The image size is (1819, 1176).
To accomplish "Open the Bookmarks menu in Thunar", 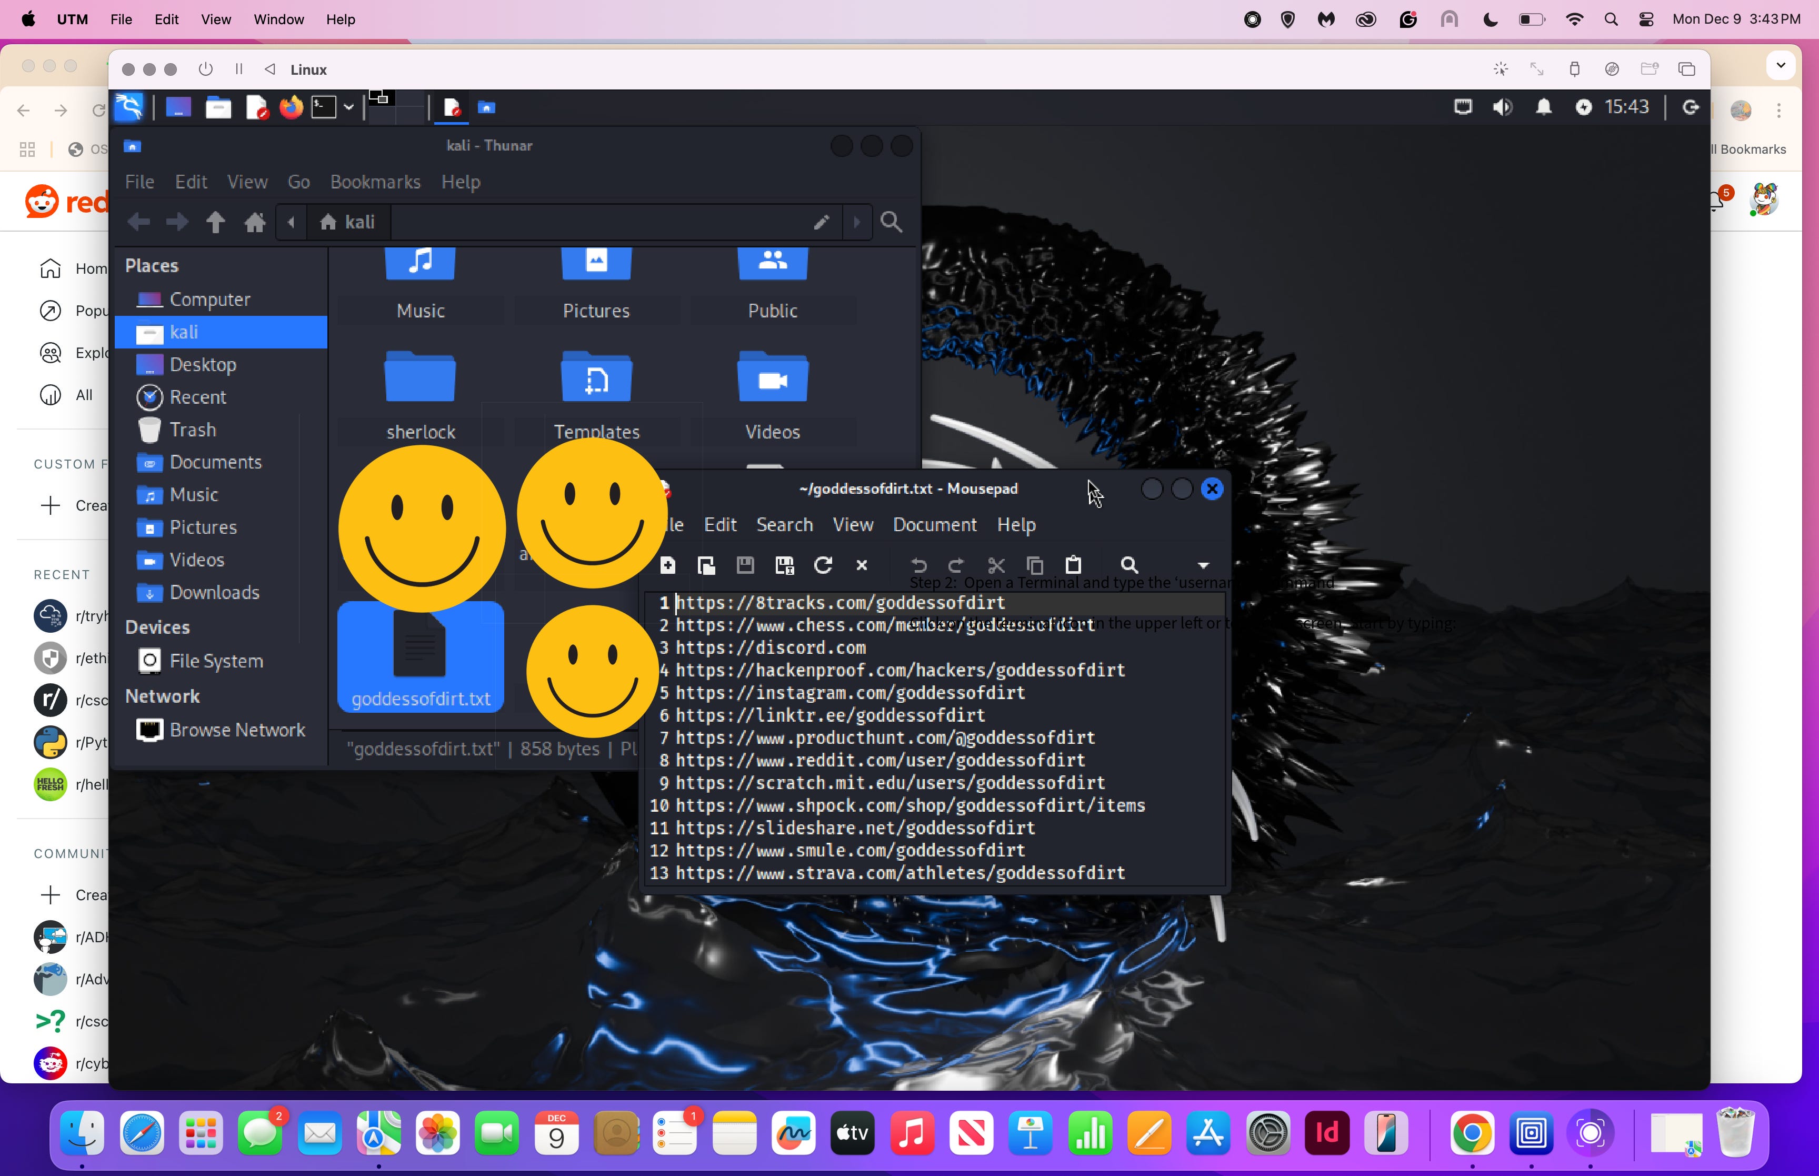I will coord(375,182).
